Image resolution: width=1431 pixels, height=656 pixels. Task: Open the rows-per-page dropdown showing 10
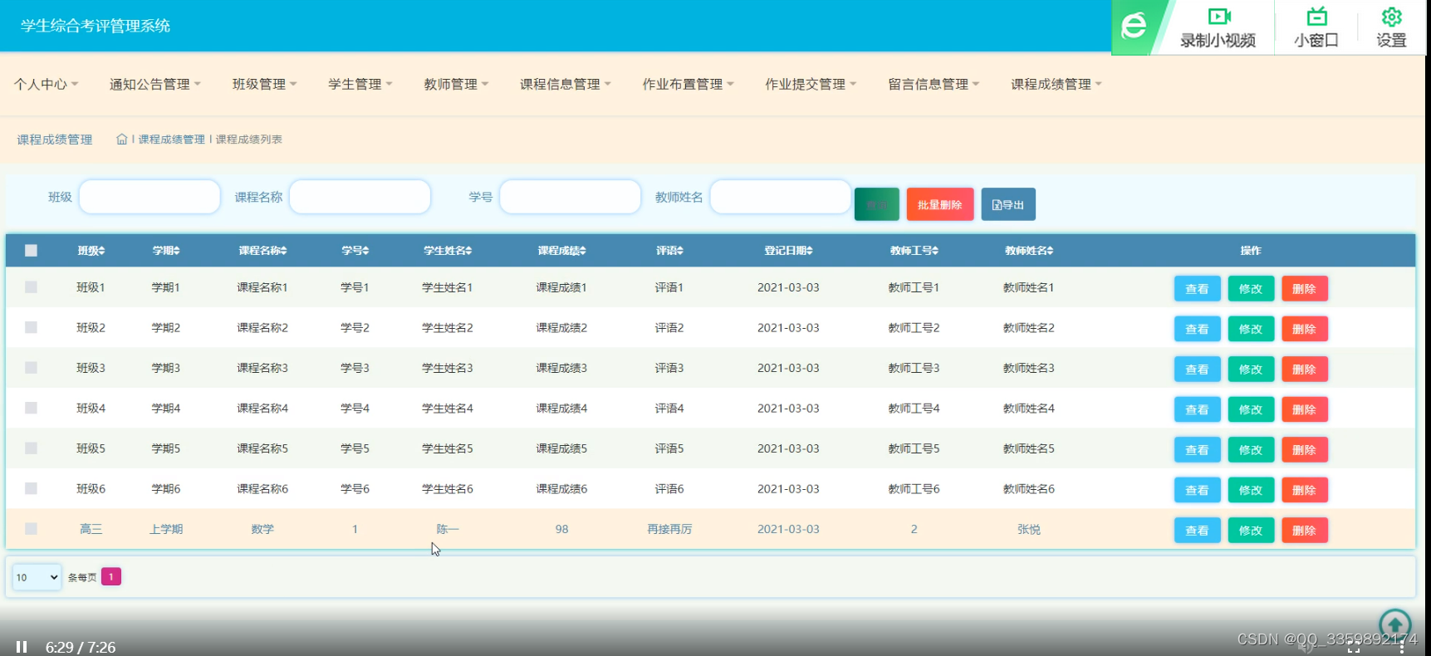[37, 577]
